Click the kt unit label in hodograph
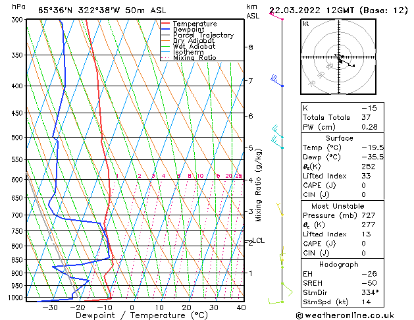 point(306,24)
